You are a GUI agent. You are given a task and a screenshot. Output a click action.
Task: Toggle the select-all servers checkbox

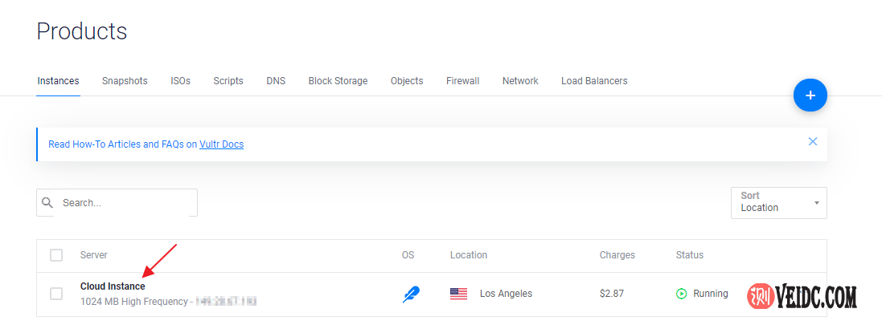click(x=56, y=255)
